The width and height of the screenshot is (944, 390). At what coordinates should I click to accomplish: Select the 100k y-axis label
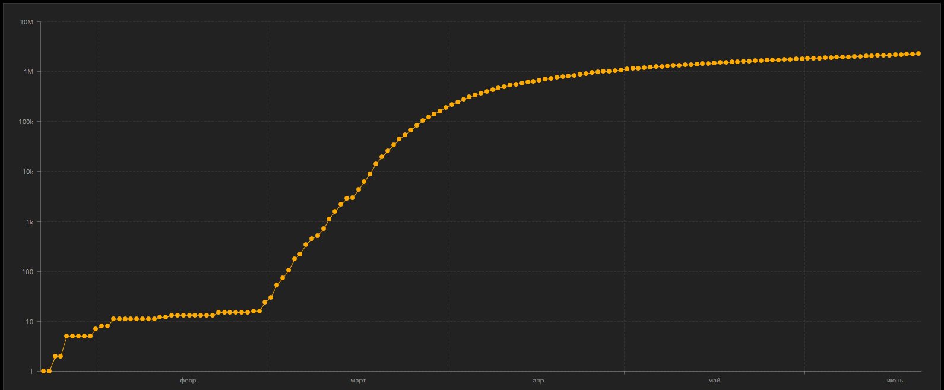coord(26,122)
